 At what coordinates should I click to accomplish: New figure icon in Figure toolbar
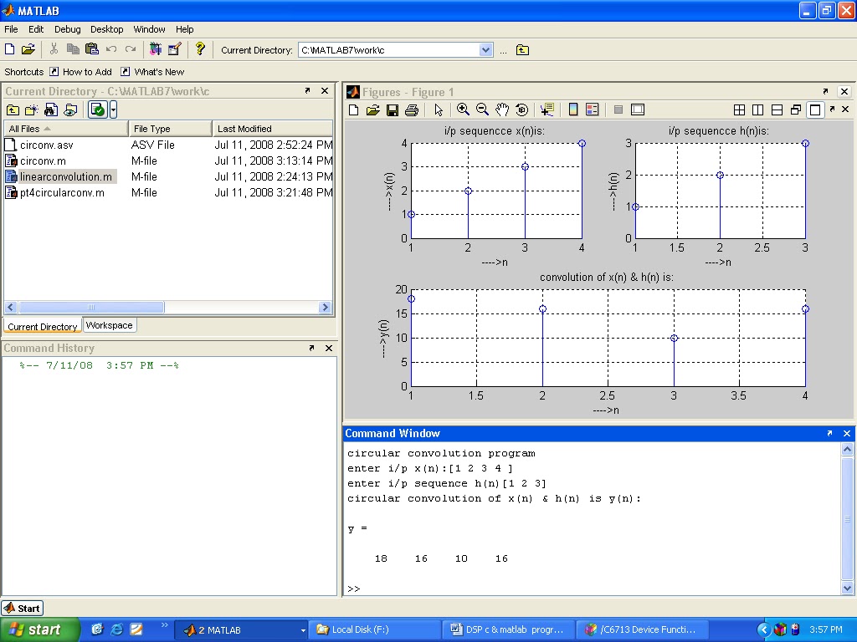354,110
